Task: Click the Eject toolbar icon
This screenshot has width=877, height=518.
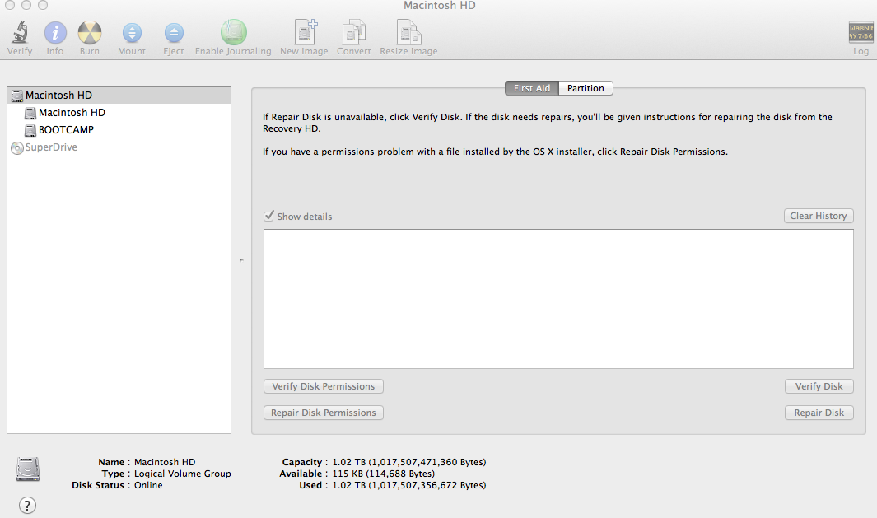Action: tap(174, 33)
